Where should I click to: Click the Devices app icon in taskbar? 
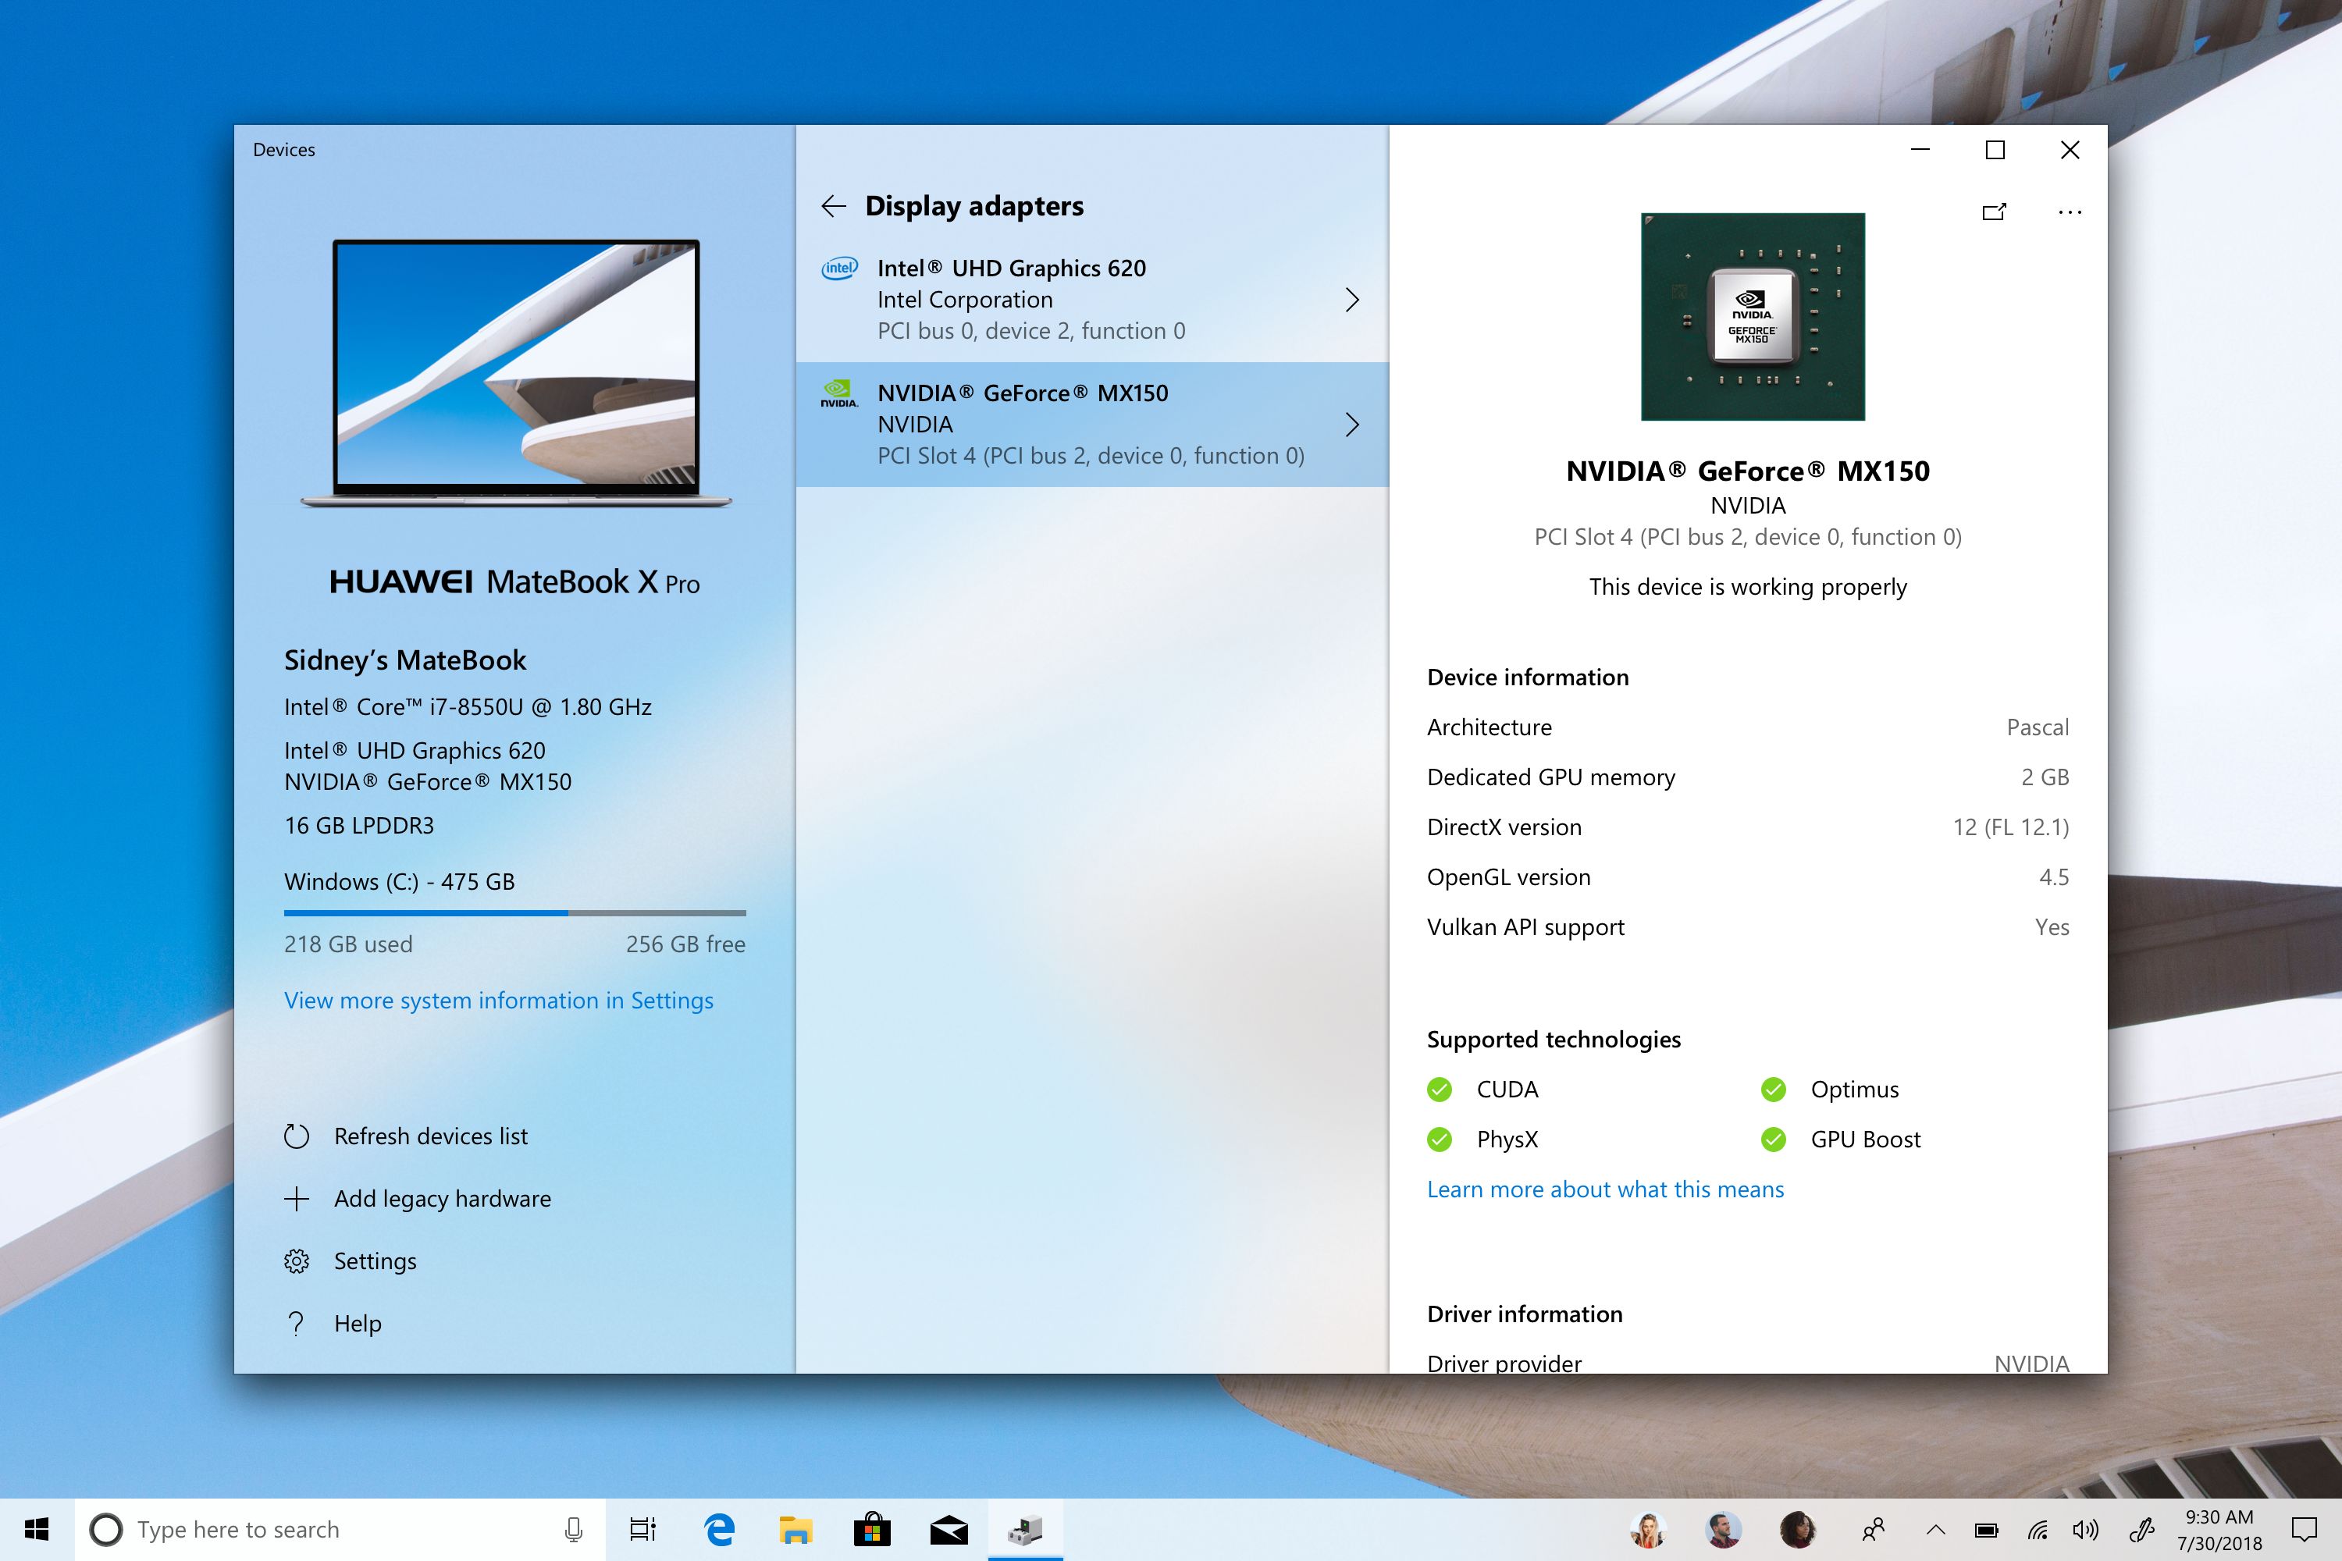coord(1024,1529)
